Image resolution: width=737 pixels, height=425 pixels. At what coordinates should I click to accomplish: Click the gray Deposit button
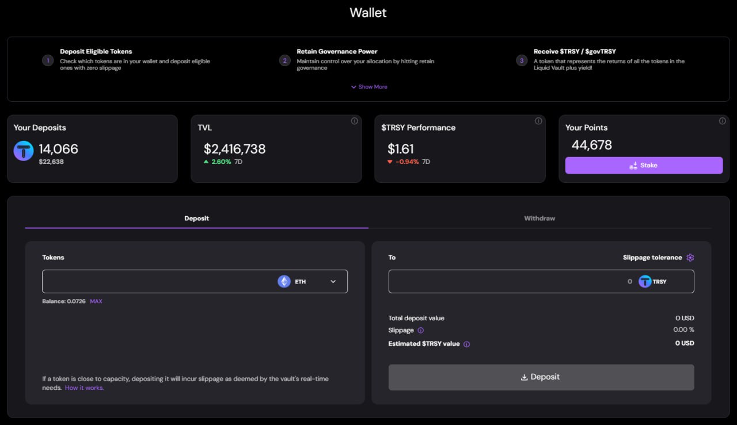pyautogui.click(x=541, y=377)
